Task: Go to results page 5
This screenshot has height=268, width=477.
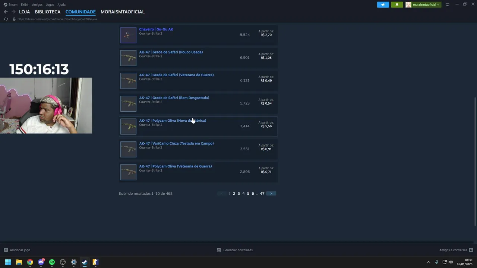Action: [248, 194]
